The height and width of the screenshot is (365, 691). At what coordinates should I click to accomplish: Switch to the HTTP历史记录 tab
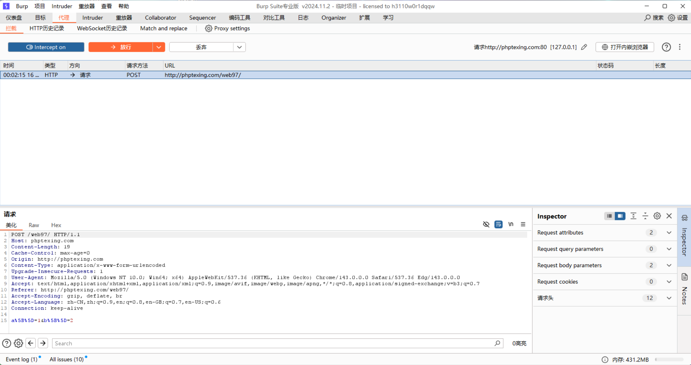click(x=47, y=28)
